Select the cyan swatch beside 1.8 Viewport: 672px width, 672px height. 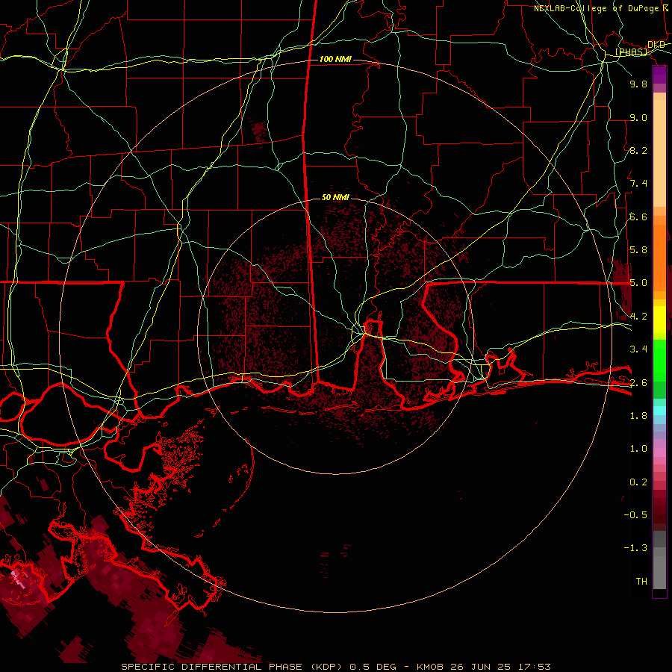[x=659, y=411]
